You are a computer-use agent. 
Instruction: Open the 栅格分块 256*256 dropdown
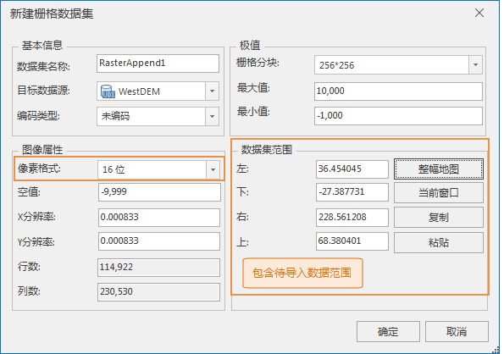(475, 65)
